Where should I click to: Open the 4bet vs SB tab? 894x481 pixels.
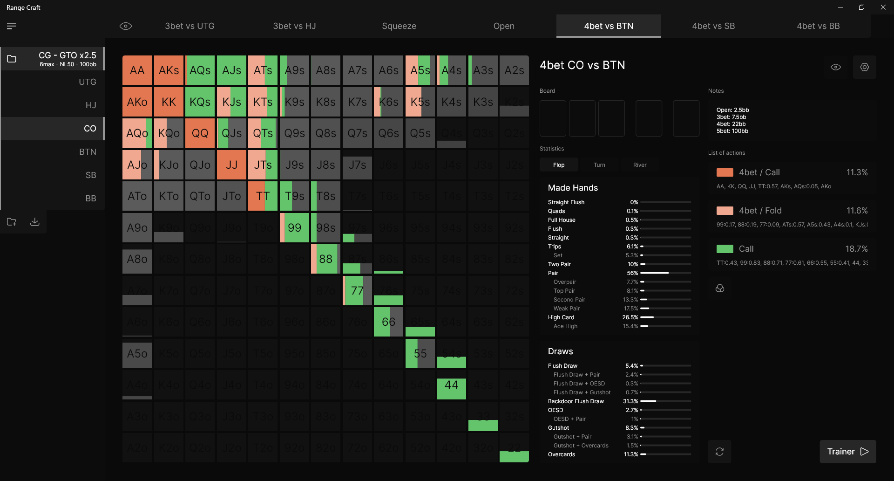click(x=713, y=26)
